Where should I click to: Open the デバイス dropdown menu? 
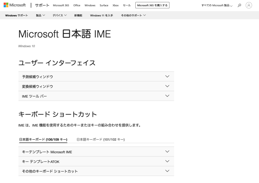tap(60, 15)
